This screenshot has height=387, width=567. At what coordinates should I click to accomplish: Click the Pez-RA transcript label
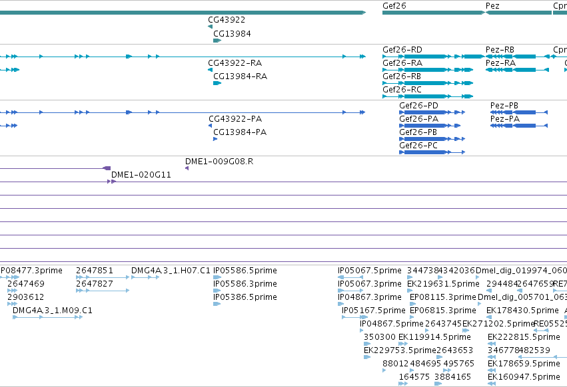tap(500, 63)
